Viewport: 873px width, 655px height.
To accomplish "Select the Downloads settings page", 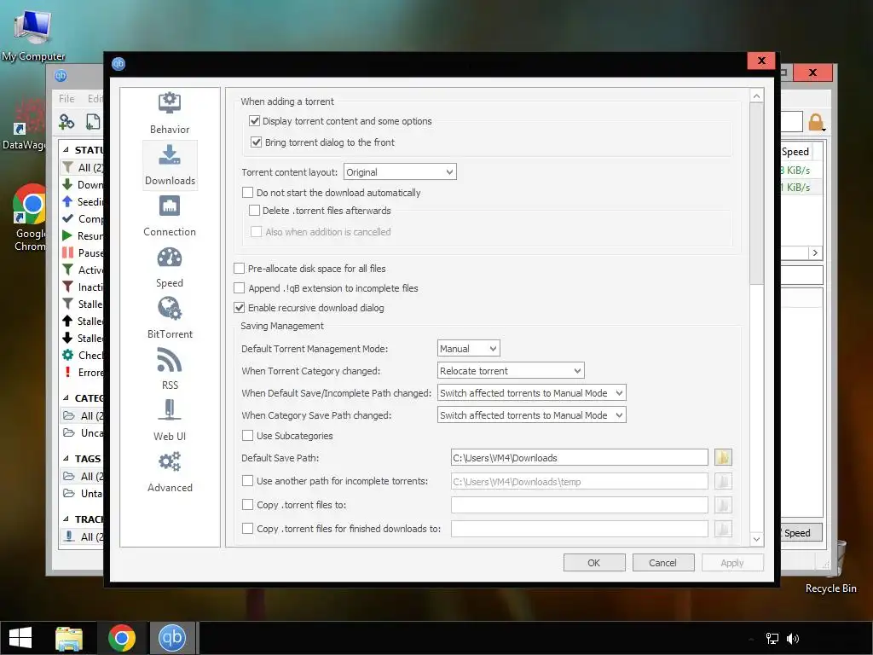I will point(170,165).
